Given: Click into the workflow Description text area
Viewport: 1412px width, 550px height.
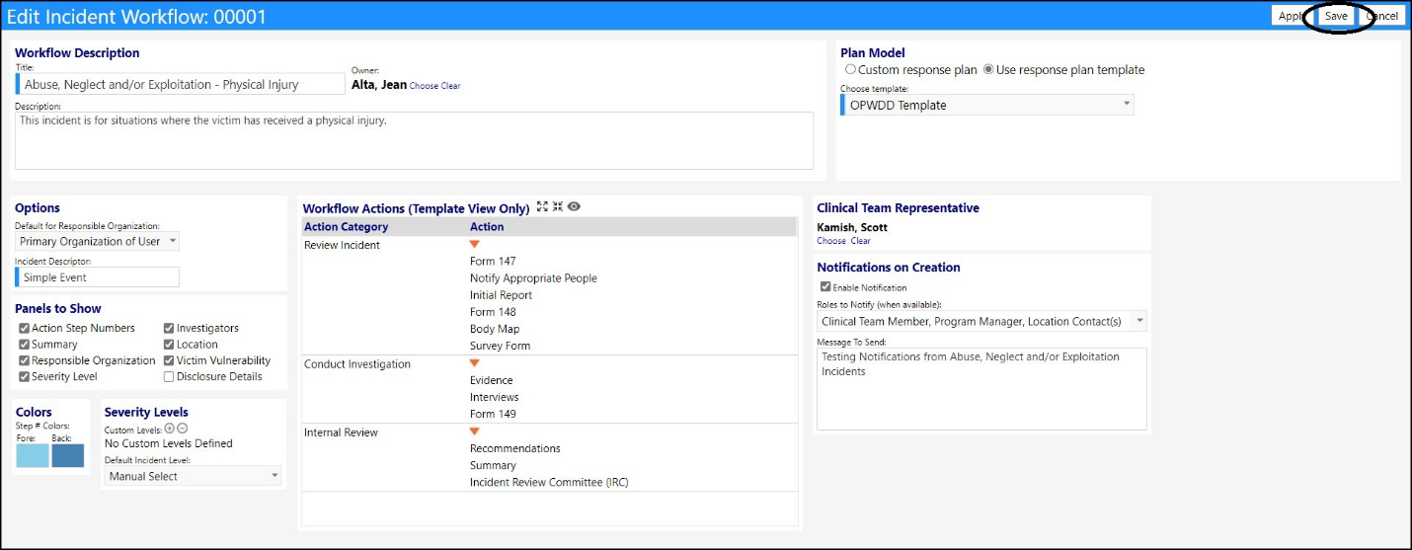Looking at the screenshot, I should click(x=415, y=140).
